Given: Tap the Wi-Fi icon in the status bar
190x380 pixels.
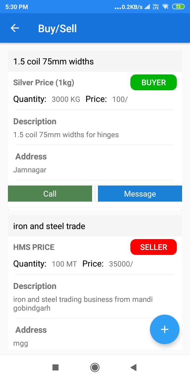Looking at the screenshot, I should pyautogui.click(x=165, y=7).
